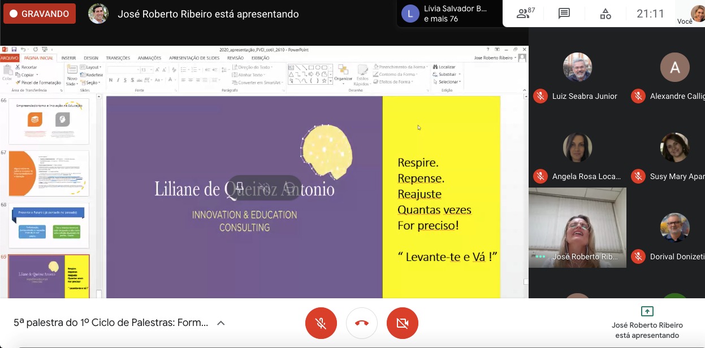Viewport: 705px width, 348px height.
Task: Click Contorno da Forma button
Action: [396, 74]
